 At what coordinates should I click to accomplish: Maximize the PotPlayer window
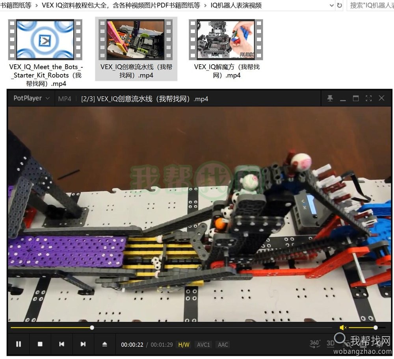coord(356,98)
